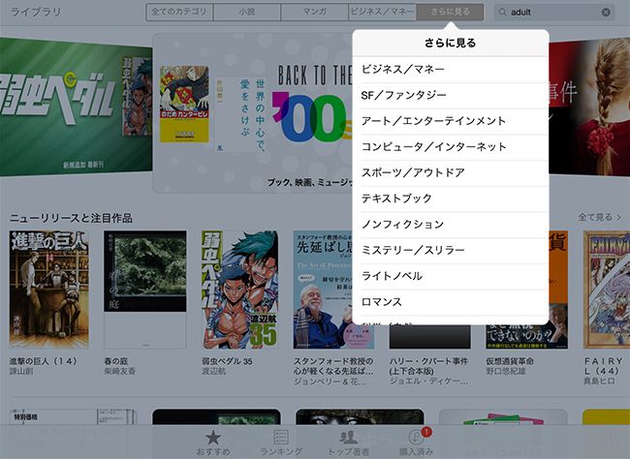Choose ノンフィクション from the popover
This screenshot has width=630, height=459.
pos(451,225)
